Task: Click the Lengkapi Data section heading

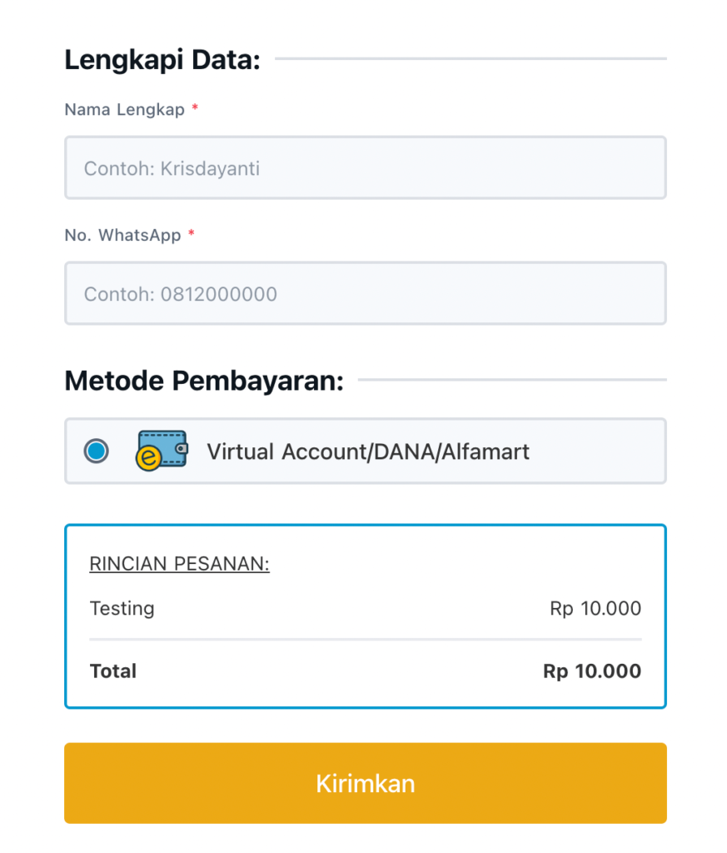Action: (x=162, y=60)
